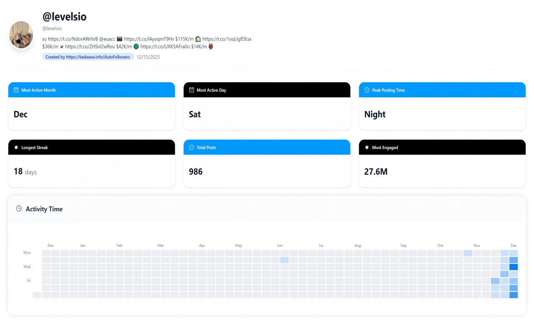Screen dimensions: 534x334
Task: Click the house emoji in the bio
Action: 198,39
